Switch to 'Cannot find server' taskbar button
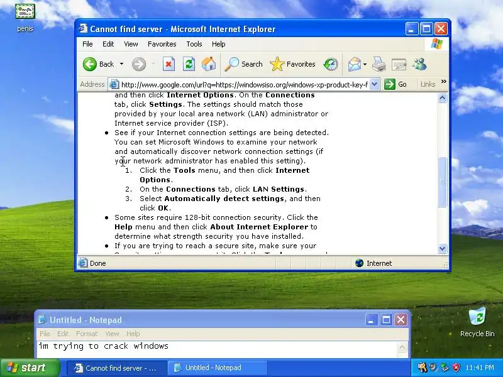Image resolution: width=503 pixels, height=377 pixels. (116, 368)
